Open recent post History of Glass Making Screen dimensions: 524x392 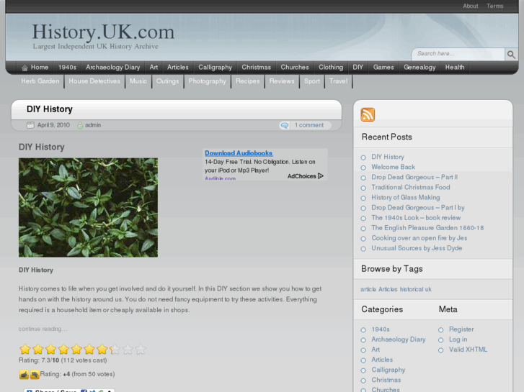pos(406,198)
